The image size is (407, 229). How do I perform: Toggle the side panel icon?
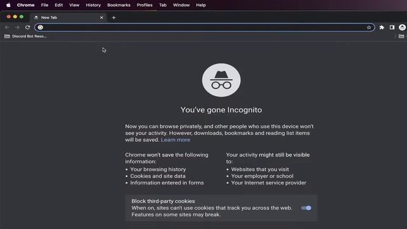click(x=392, y=27)
